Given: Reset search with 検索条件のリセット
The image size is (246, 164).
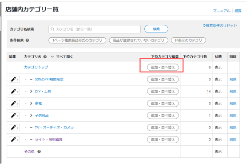Looking at the screenshot, I should click(220, 25).
